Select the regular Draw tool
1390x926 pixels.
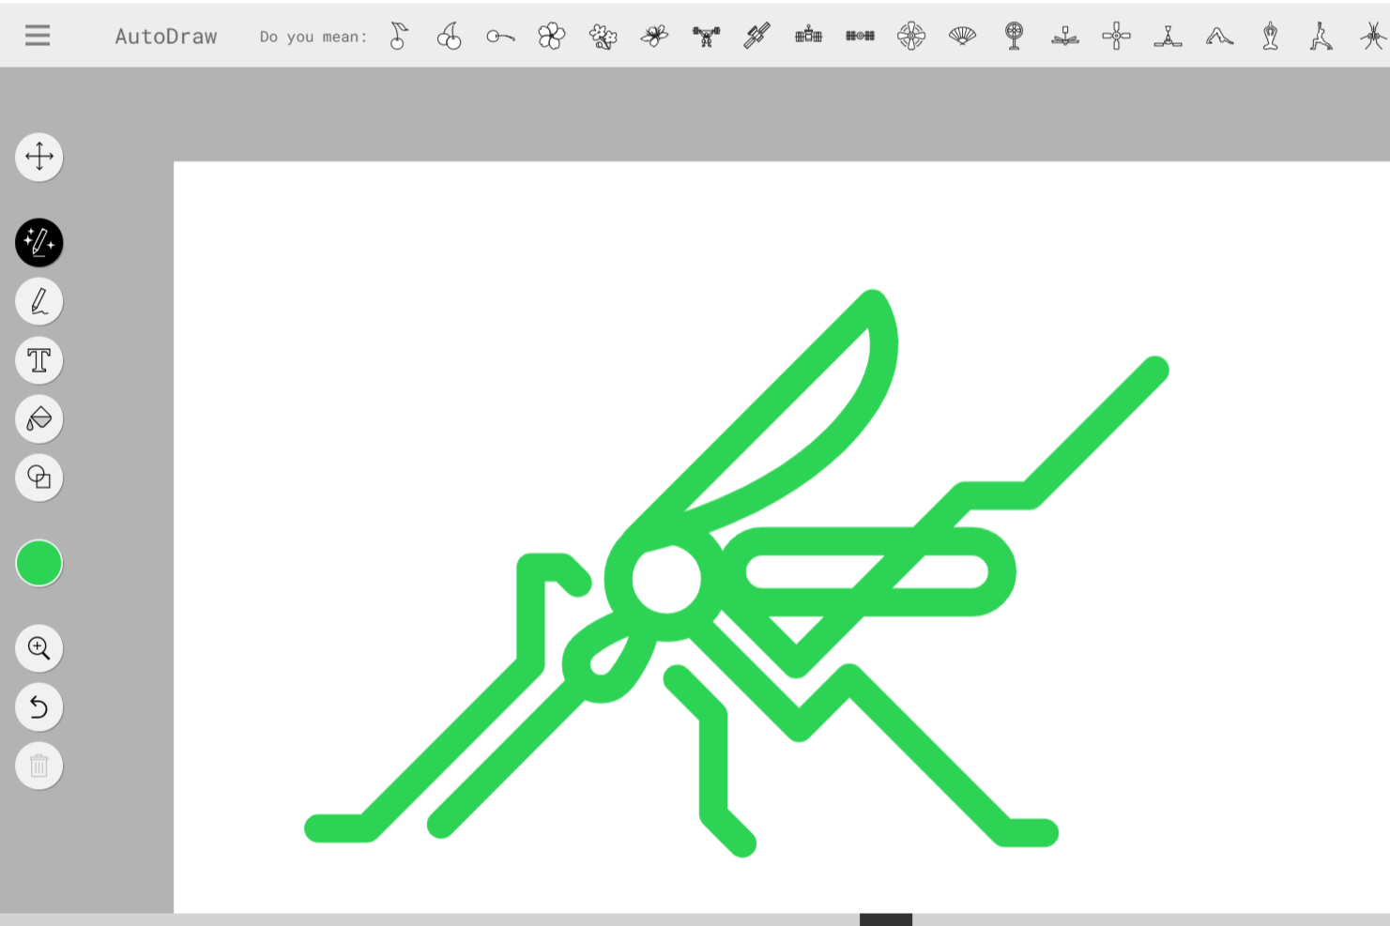click(x=38, y=301)
